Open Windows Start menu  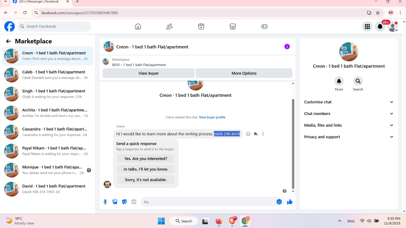point(161,221)
